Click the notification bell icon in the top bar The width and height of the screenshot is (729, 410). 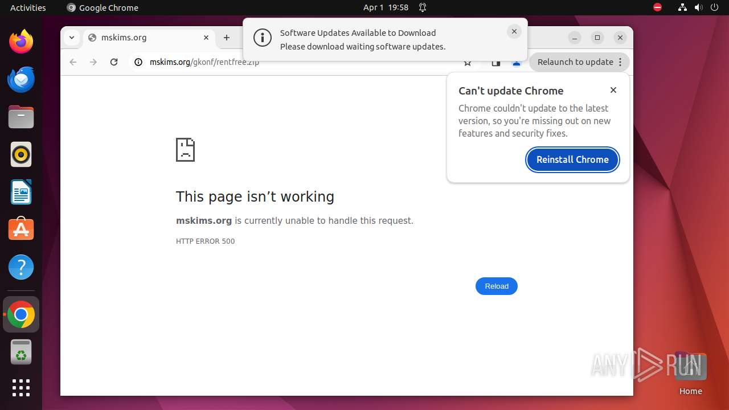coord(423,7)
